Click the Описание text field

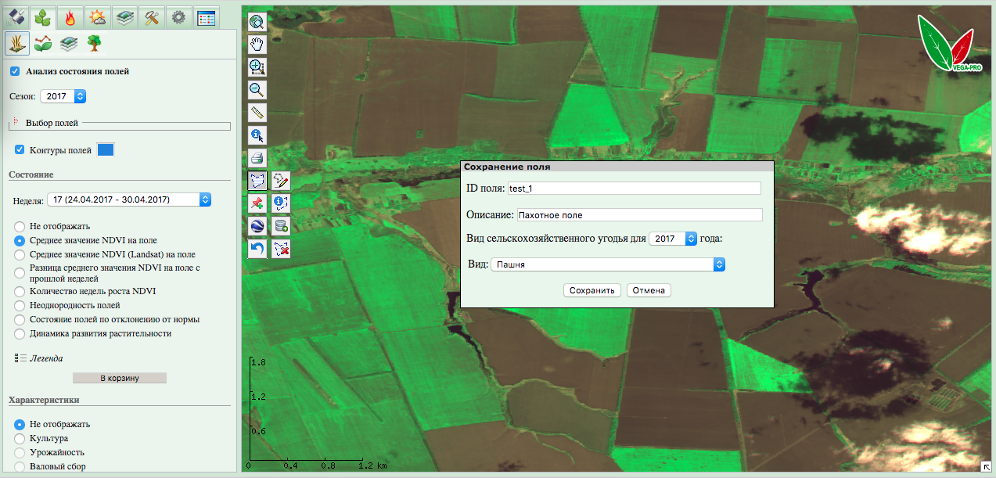click(639, 214)
